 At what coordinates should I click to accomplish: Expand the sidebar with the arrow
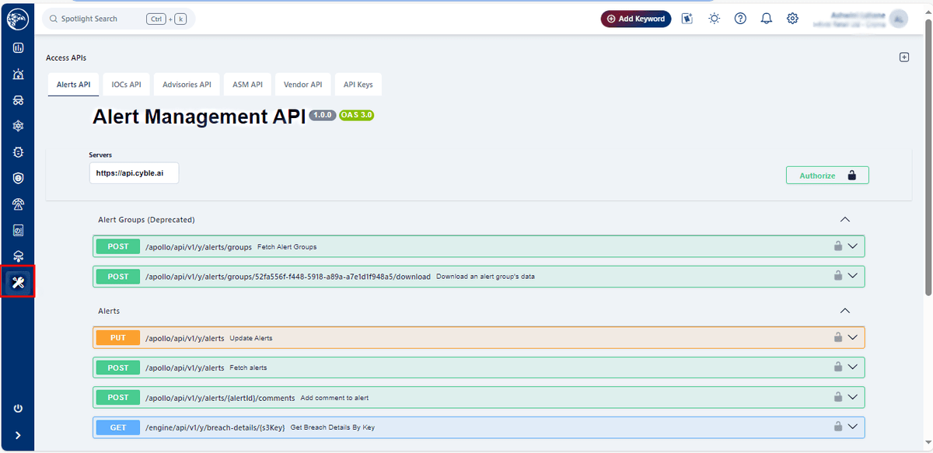[x=18, y=436]
